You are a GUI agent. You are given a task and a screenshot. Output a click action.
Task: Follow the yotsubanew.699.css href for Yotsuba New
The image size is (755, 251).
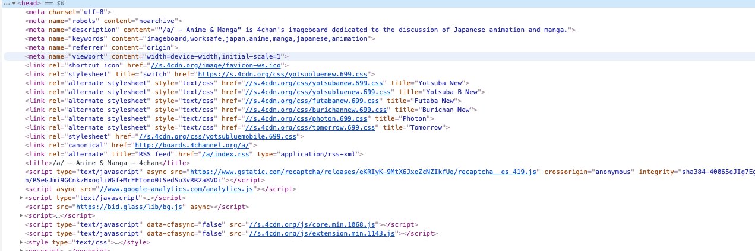315,83
